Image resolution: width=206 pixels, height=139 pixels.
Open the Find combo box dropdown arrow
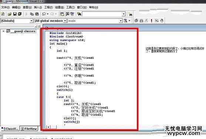coord(124,14)
